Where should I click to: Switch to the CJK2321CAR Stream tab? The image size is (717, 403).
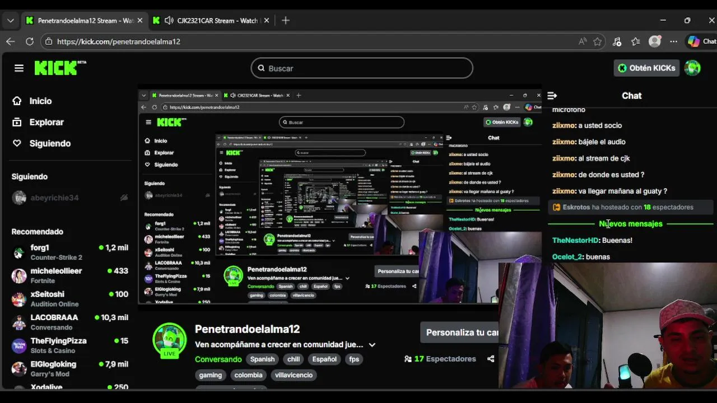pyautogui.click(x=210, y=21)
